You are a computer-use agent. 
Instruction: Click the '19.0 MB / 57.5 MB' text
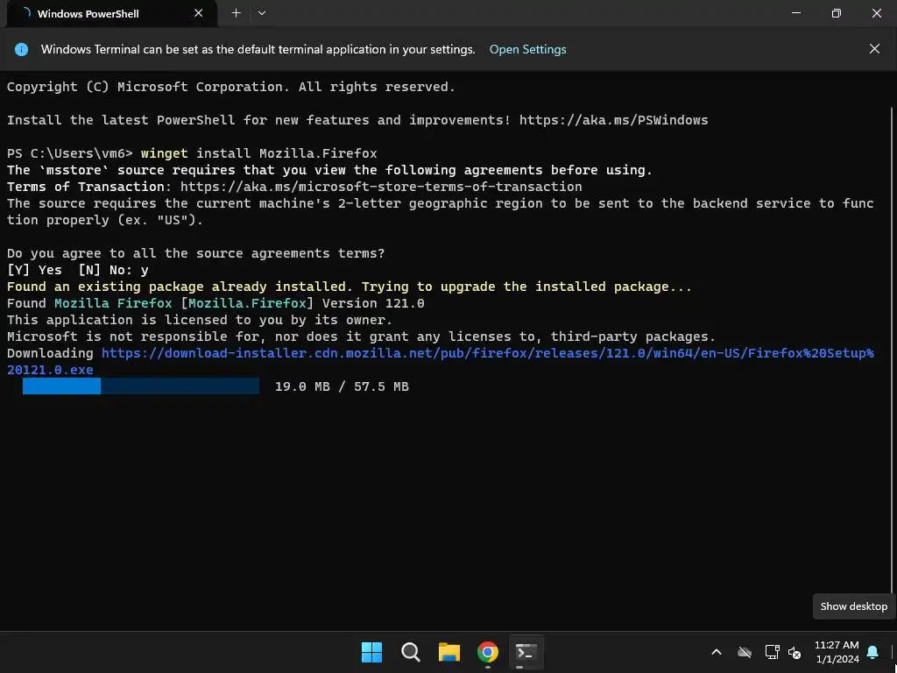pos(342,386)
